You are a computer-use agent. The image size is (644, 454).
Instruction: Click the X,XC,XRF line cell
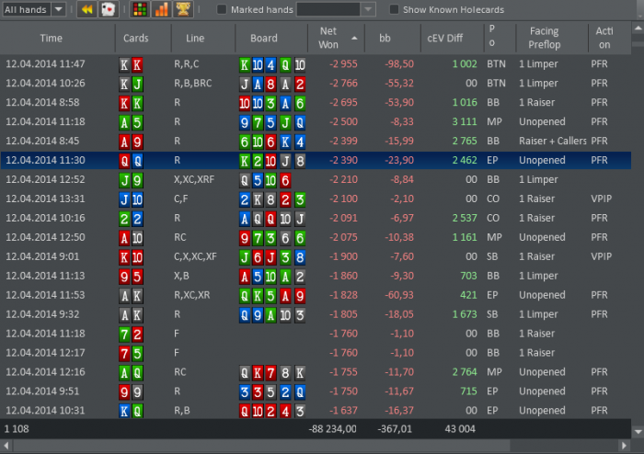pyautogui.click(x=194, y=179)
